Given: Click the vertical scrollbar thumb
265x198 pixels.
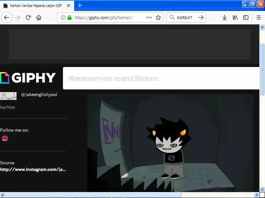Looking at the screenshot, I should pyautogui.click(x=262, y=70).
